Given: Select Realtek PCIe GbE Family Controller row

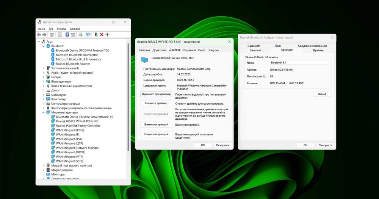Looking at the screenshot, I should (78, 126).
